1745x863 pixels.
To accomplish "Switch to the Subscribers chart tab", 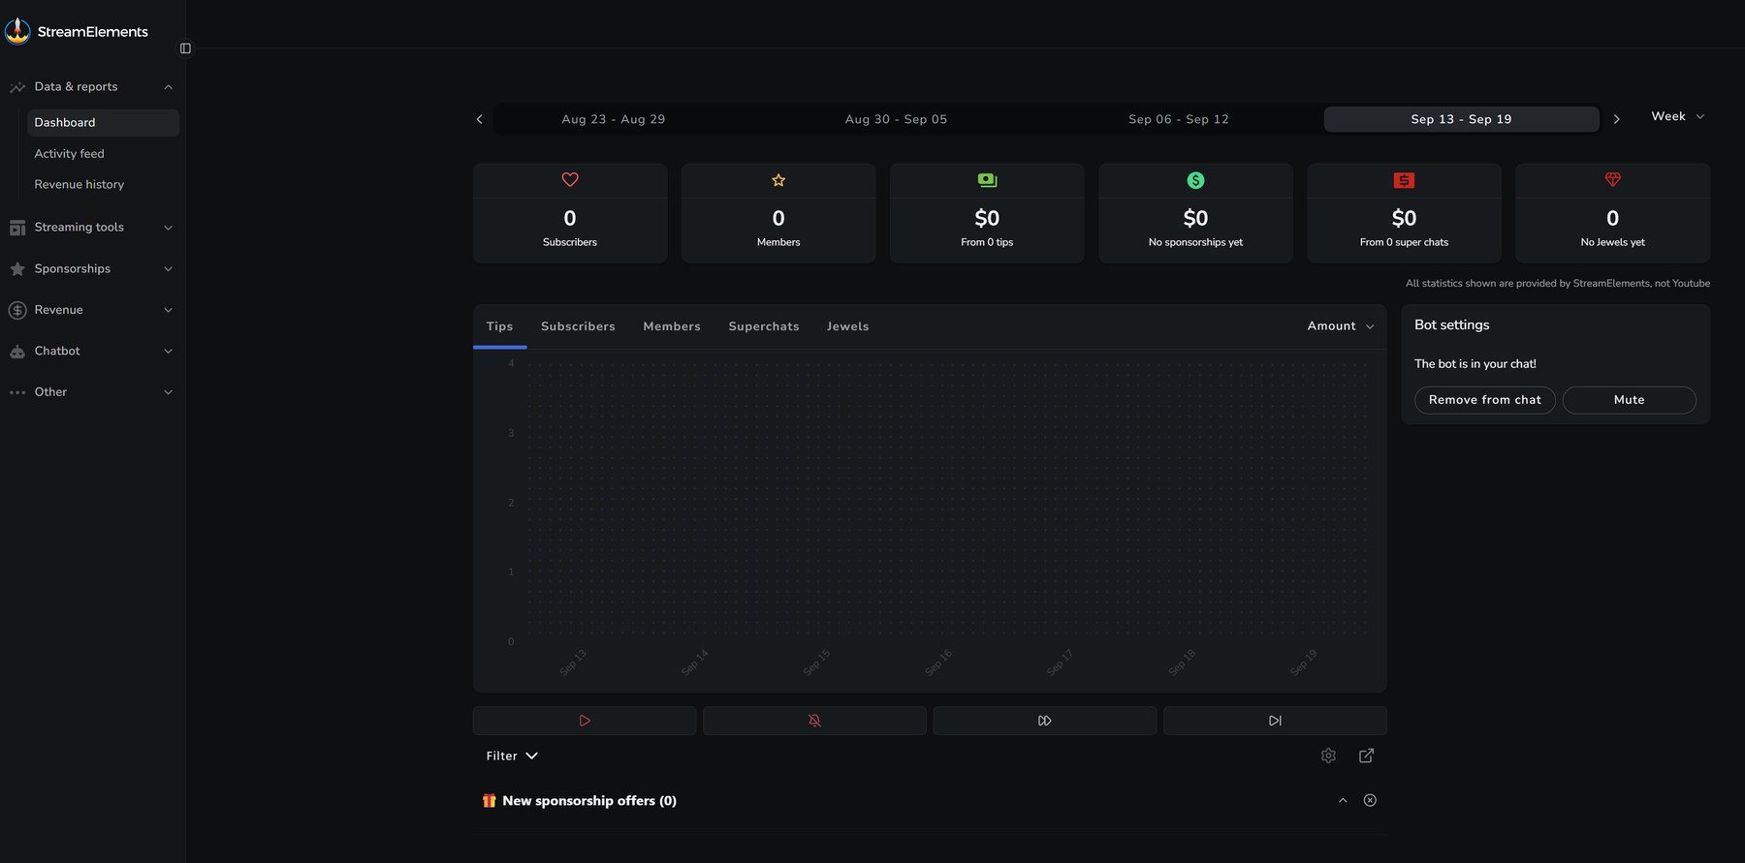I will [x=578, y=326].
